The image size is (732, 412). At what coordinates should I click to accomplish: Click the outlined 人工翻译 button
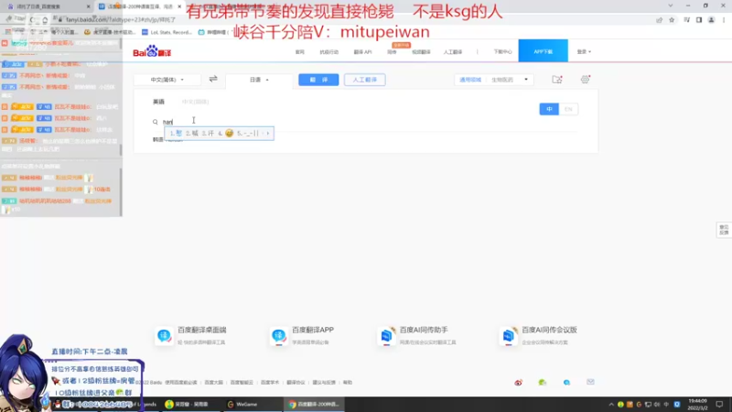tap(364, 80)
